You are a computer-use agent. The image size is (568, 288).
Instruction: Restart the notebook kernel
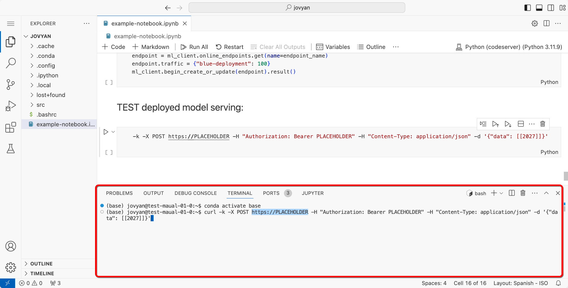pos(230,47)
